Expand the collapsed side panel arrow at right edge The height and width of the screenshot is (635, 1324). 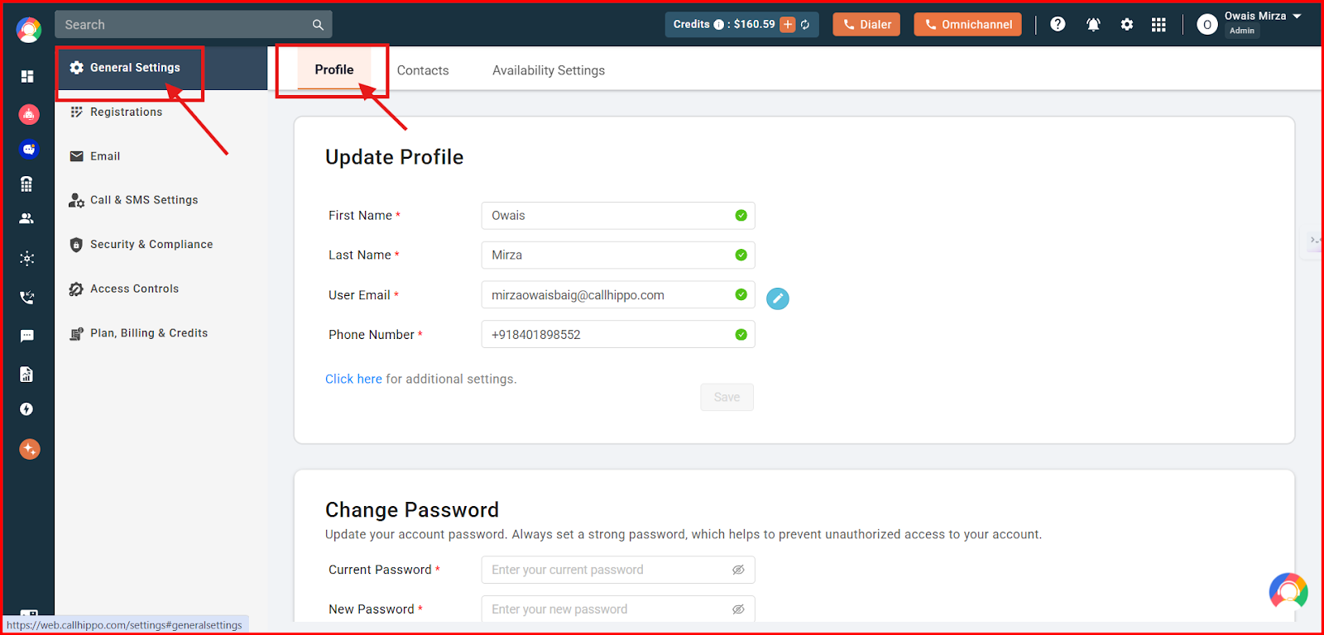[x=1315, y=241]
